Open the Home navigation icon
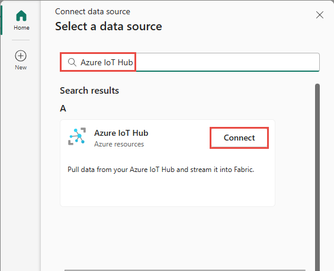 pyautogui.click(x=21, y=16)
